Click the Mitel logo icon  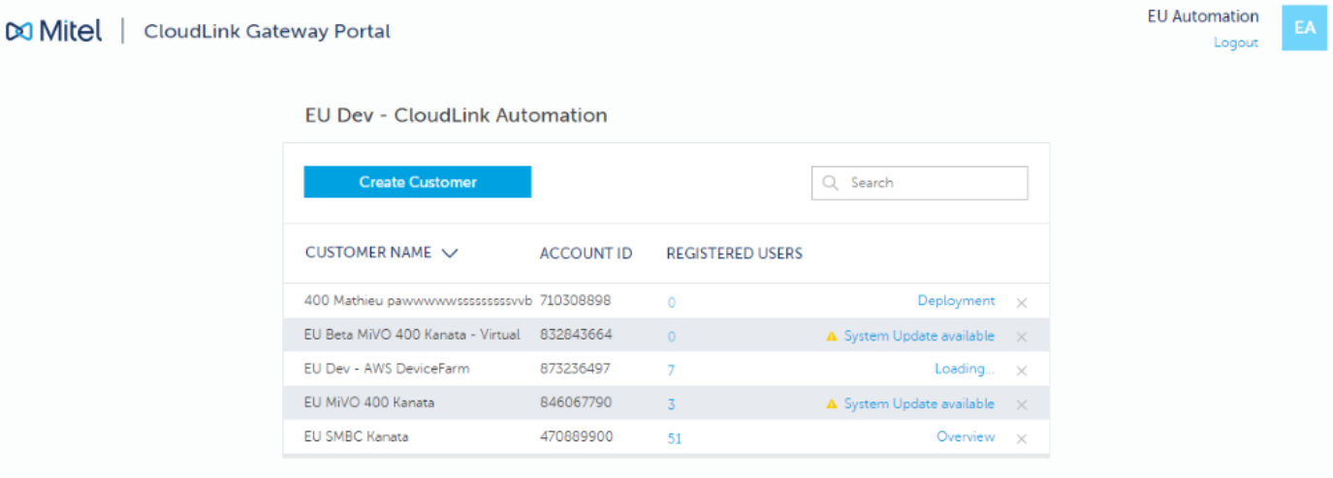click(x=19, y=32)
